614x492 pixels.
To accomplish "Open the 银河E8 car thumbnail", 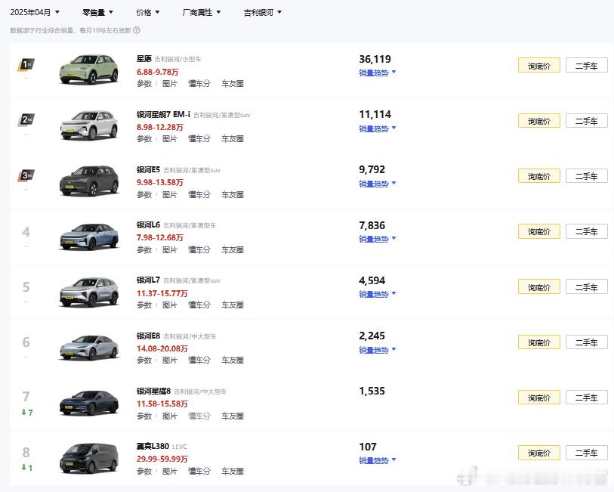I will pyautogui.click(x=89, y=347).
